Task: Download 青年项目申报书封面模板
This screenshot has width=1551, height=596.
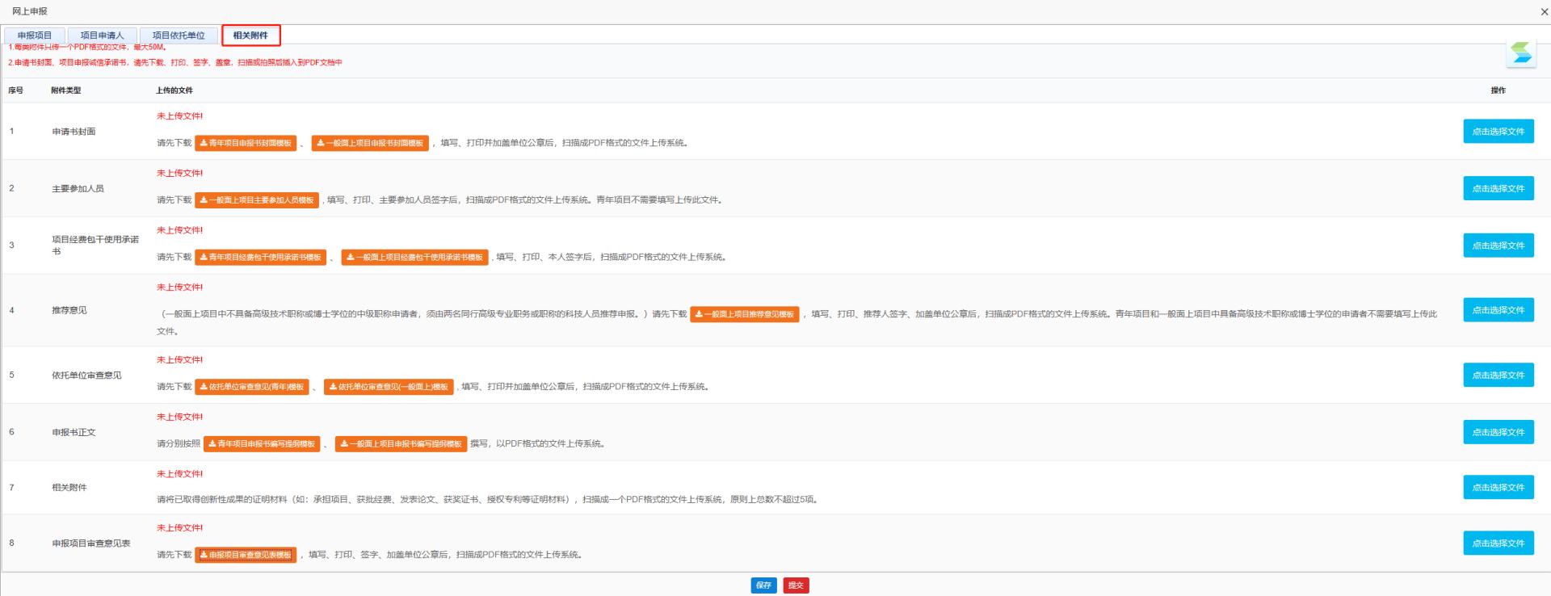Action: tap(246, 143)
